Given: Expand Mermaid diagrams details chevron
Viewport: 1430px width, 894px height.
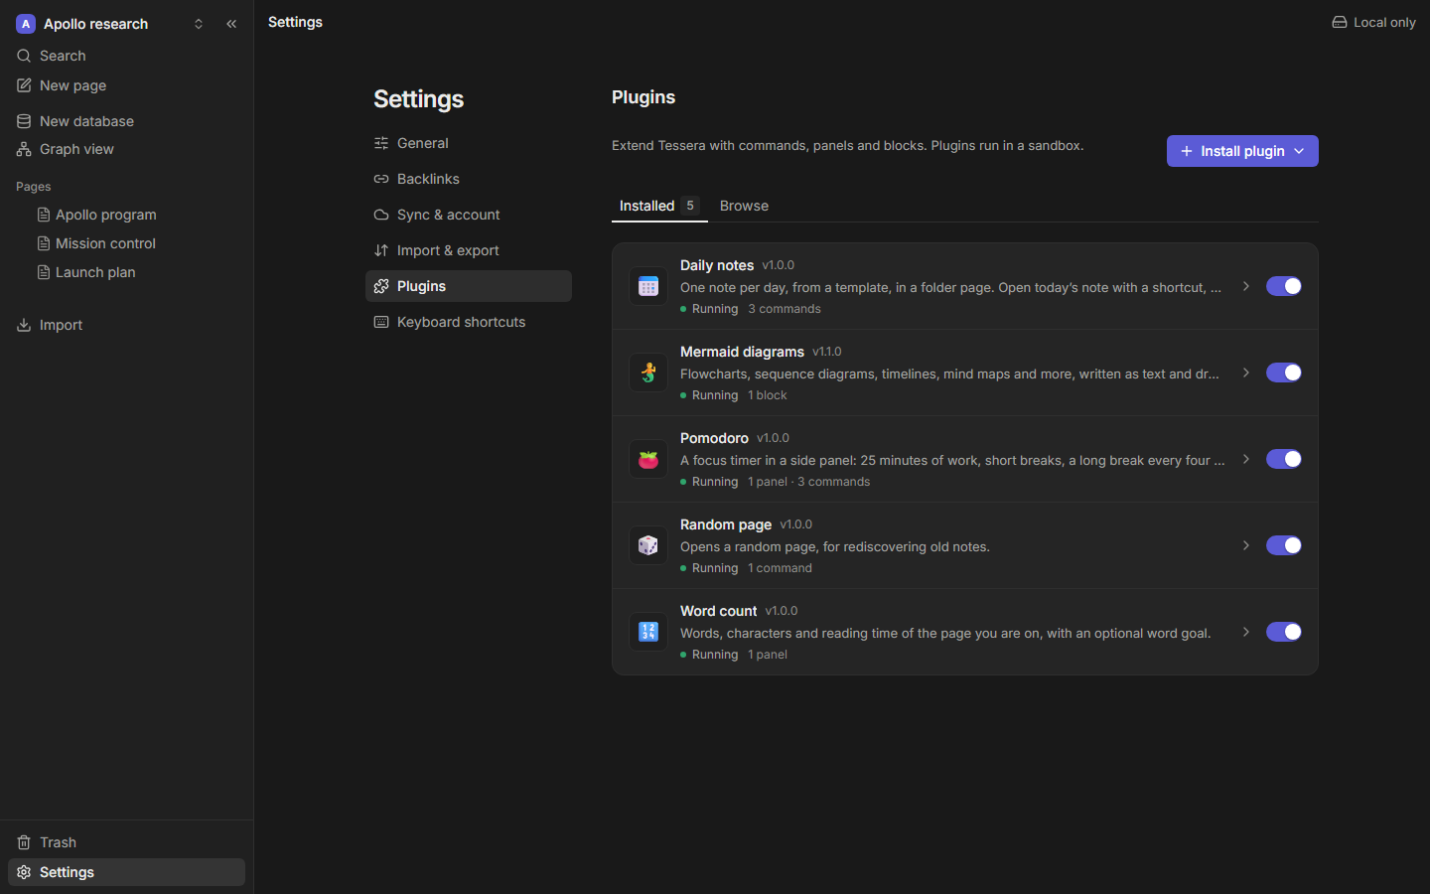Looking at the screenshot, I should point(1246,372).
